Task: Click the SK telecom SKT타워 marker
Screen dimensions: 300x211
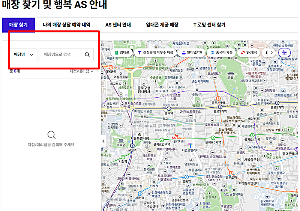Action: [x=179, y=137]
